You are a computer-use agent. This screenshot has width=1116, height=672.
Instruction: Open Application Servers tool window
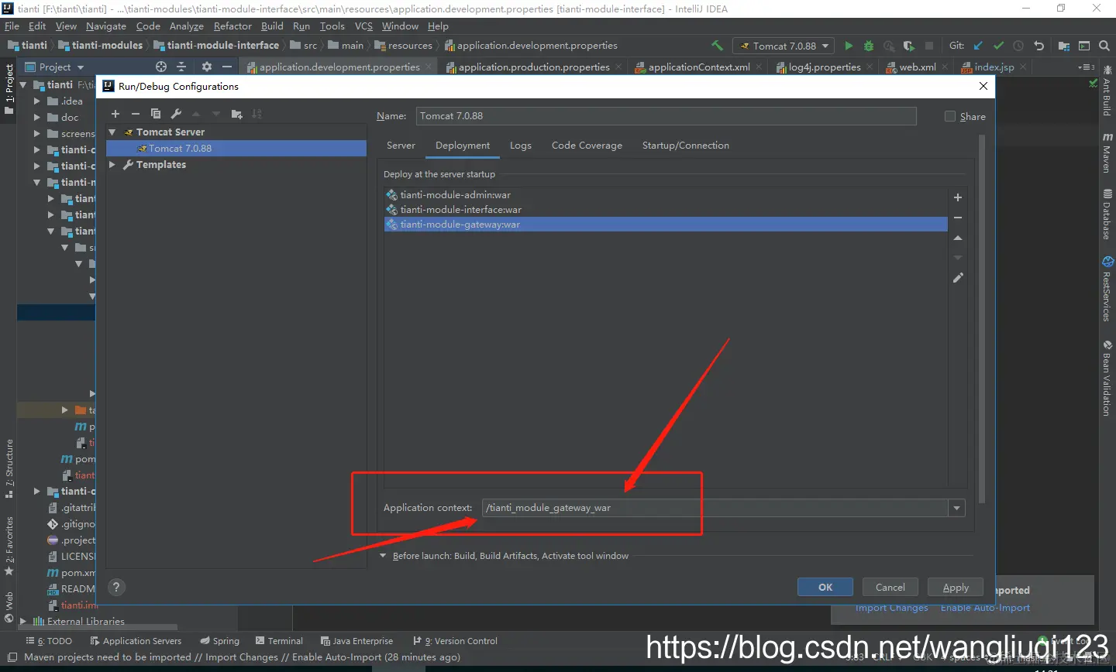coord(136,641)
